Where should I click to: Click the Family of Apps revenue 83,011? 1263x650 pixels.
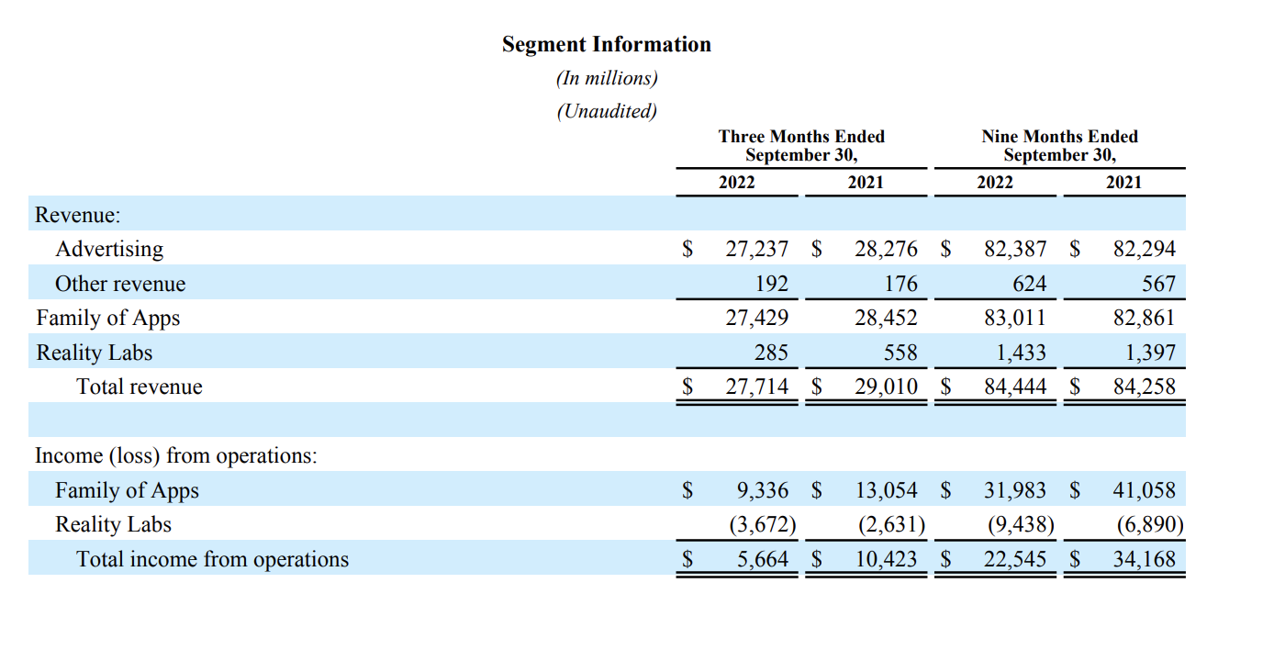pyautogui.click(x=1014, y=319)
